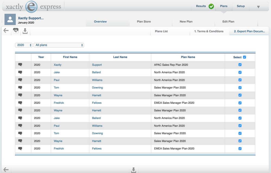The height and width of the screenshot is (173, 271).
Task: Uncheck the topmost Fredrick Fellows row checkbox
Action: coord(240,103)
